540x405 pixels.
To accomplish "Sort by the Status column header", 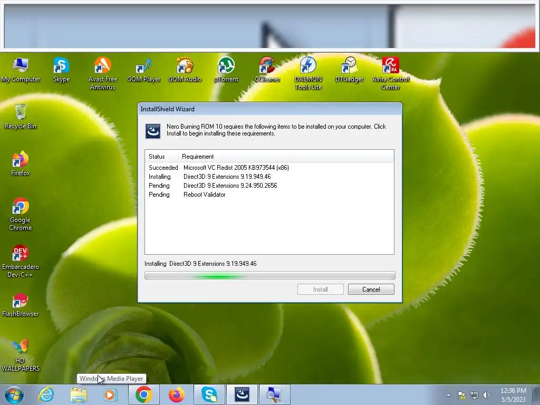I will tap(161, 156).
